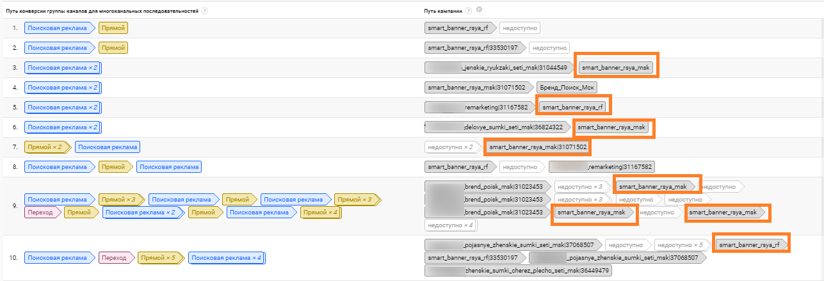Select Поисковая реклама tag in row 1
Screen dimensions: 824x281
tap(58, 28)
